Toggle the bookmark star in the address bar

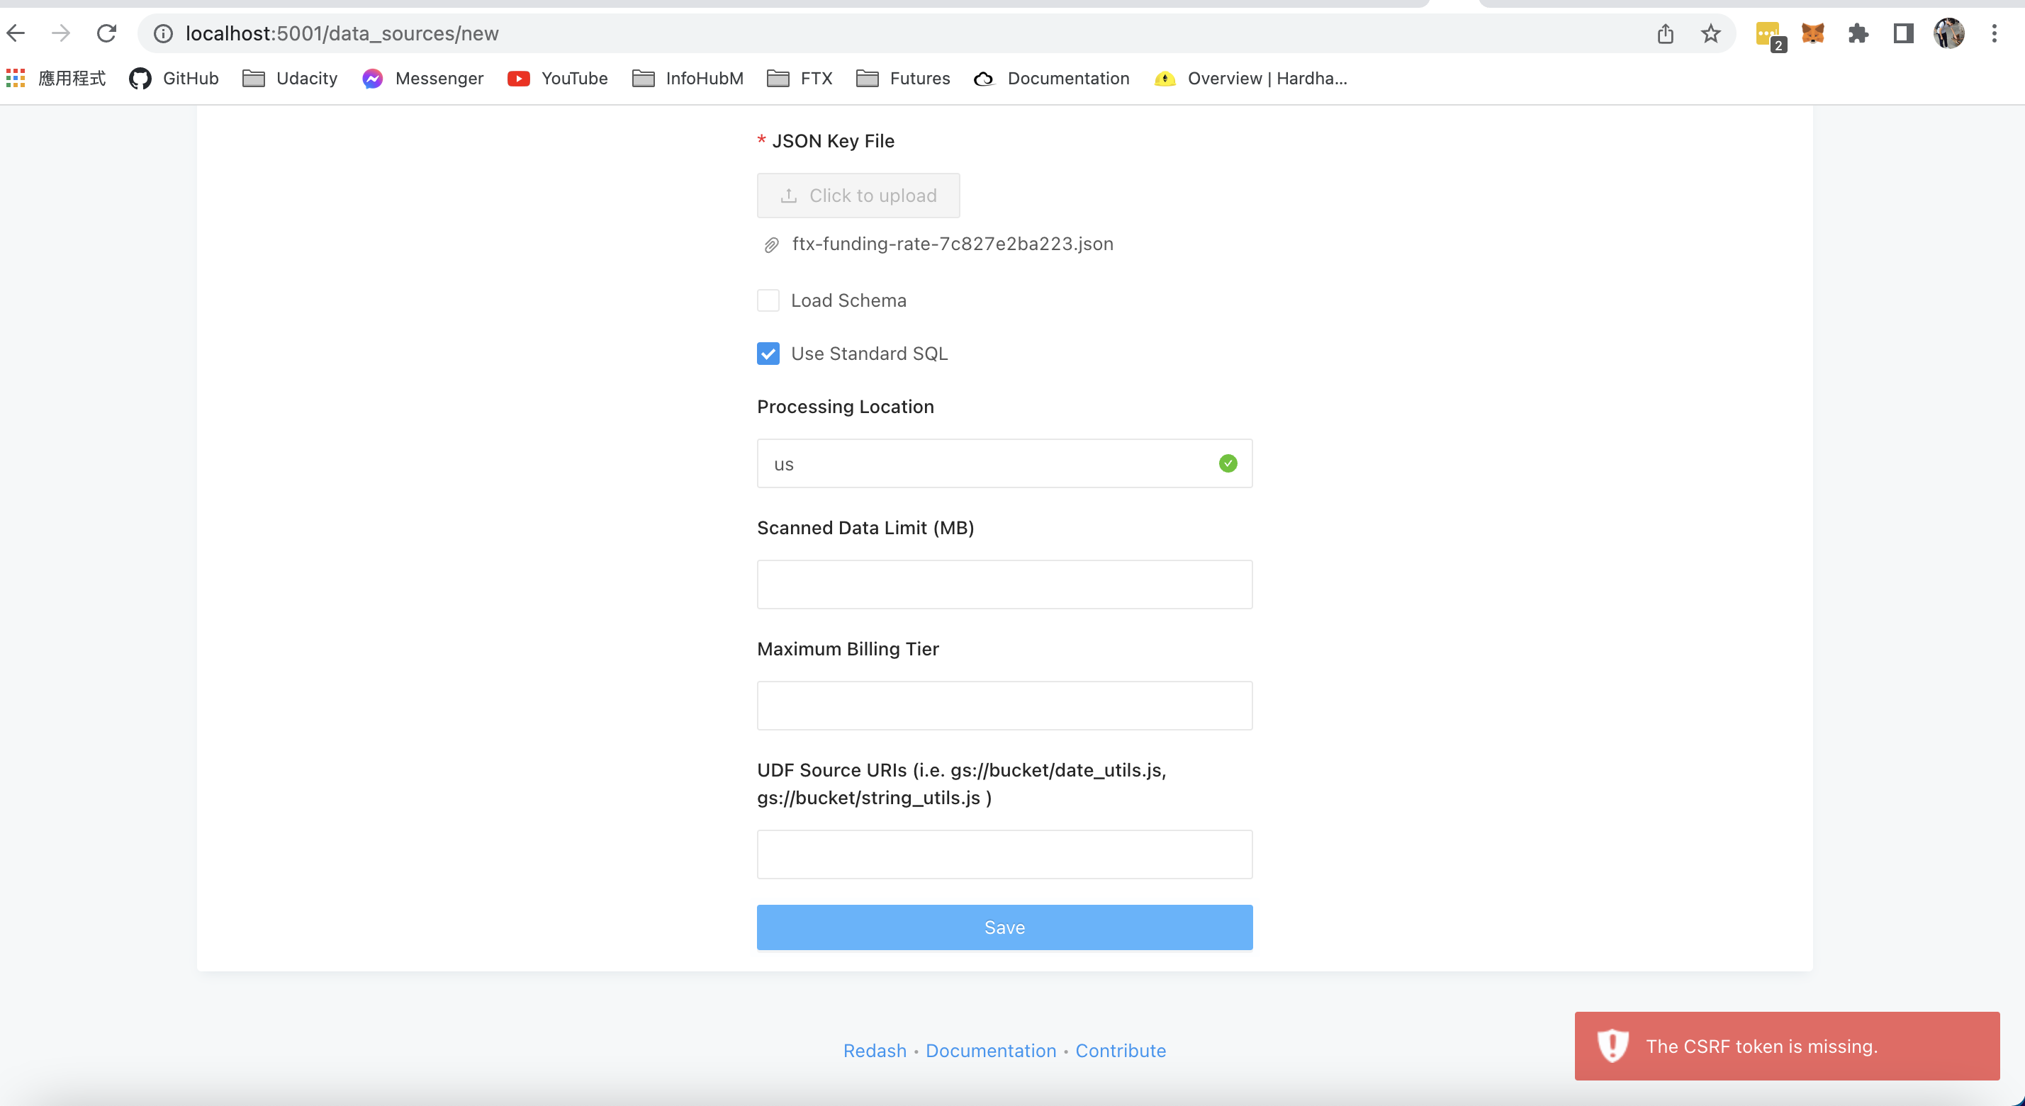coord(1710,33)
